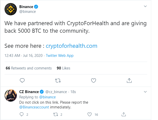158x120 pixels.
Task: View the 90 Likes list
Action: [x=64, y=68]
